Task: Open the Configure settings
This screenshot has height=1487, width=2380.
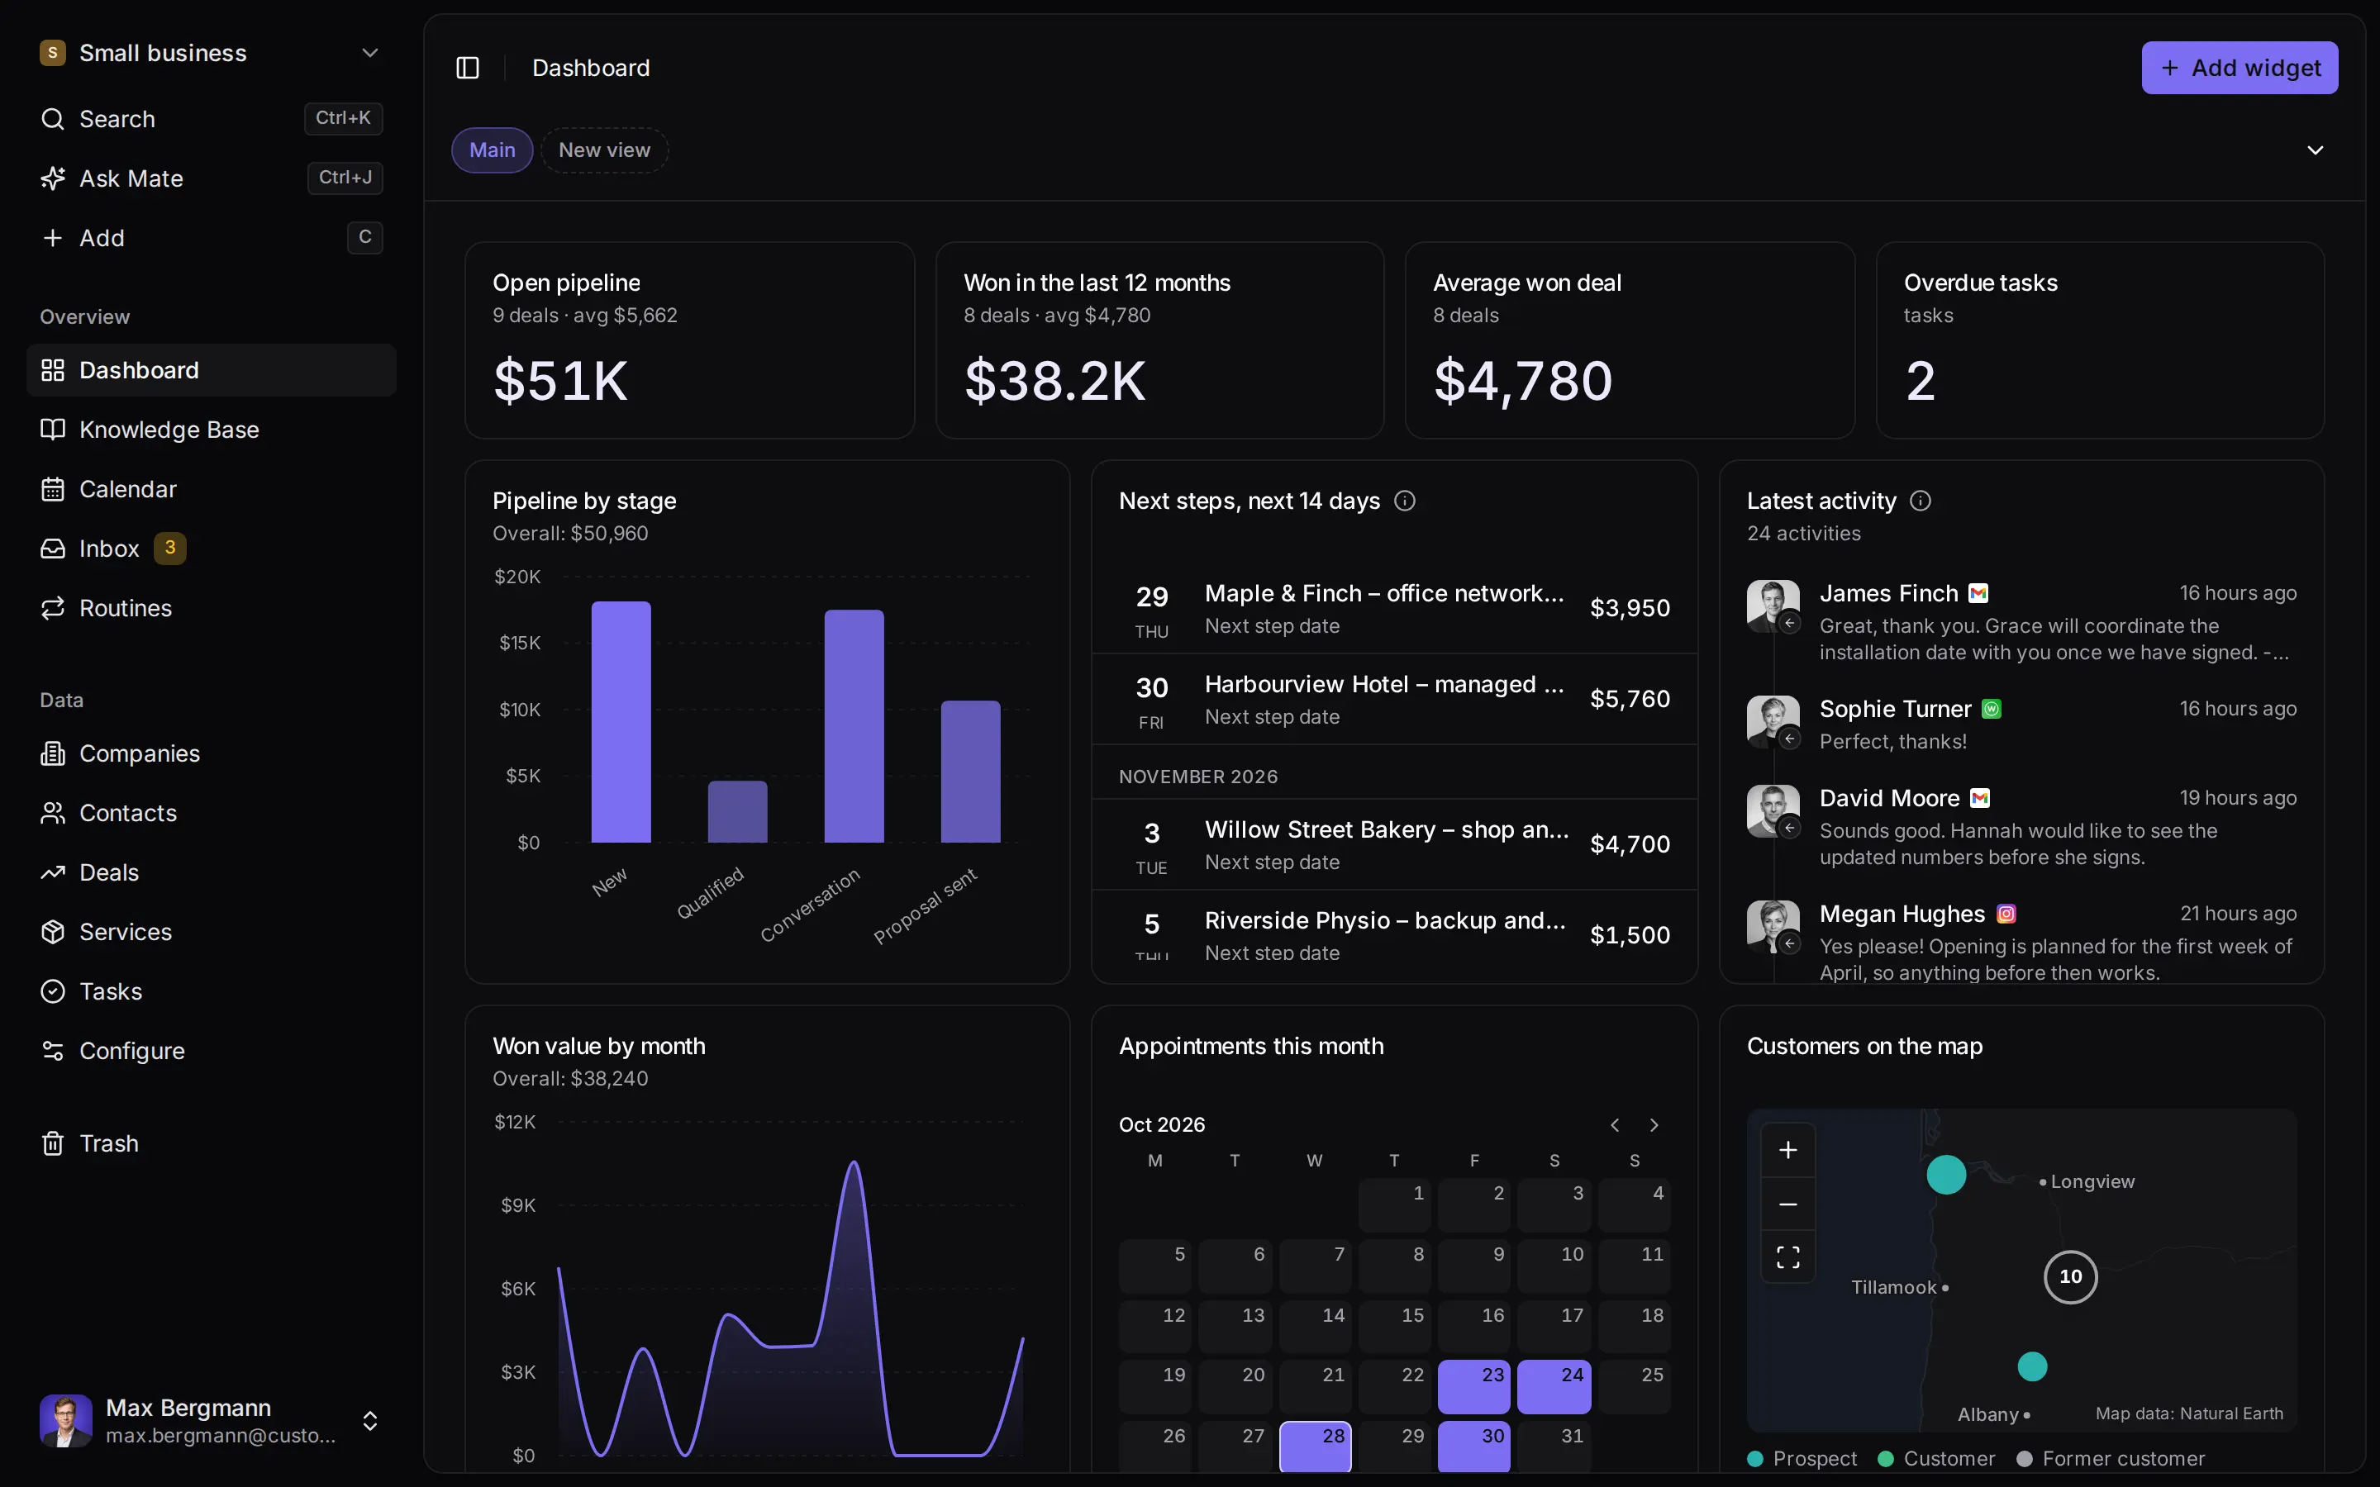Action: click(x=211, y=1052)
